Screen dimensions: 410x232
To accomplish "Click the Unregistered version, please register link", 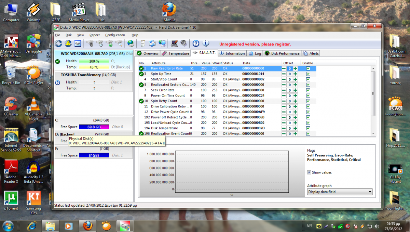I will click(255, 44).
